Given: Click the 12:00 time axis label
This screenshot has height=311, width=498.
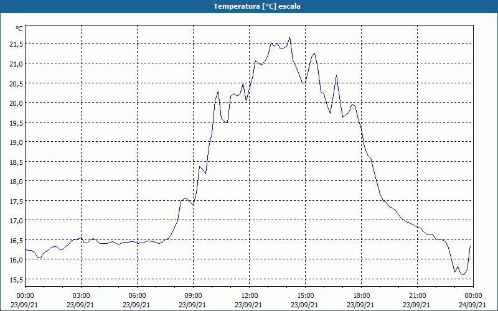Looking at the screenshot, I should tap(250, 296).
